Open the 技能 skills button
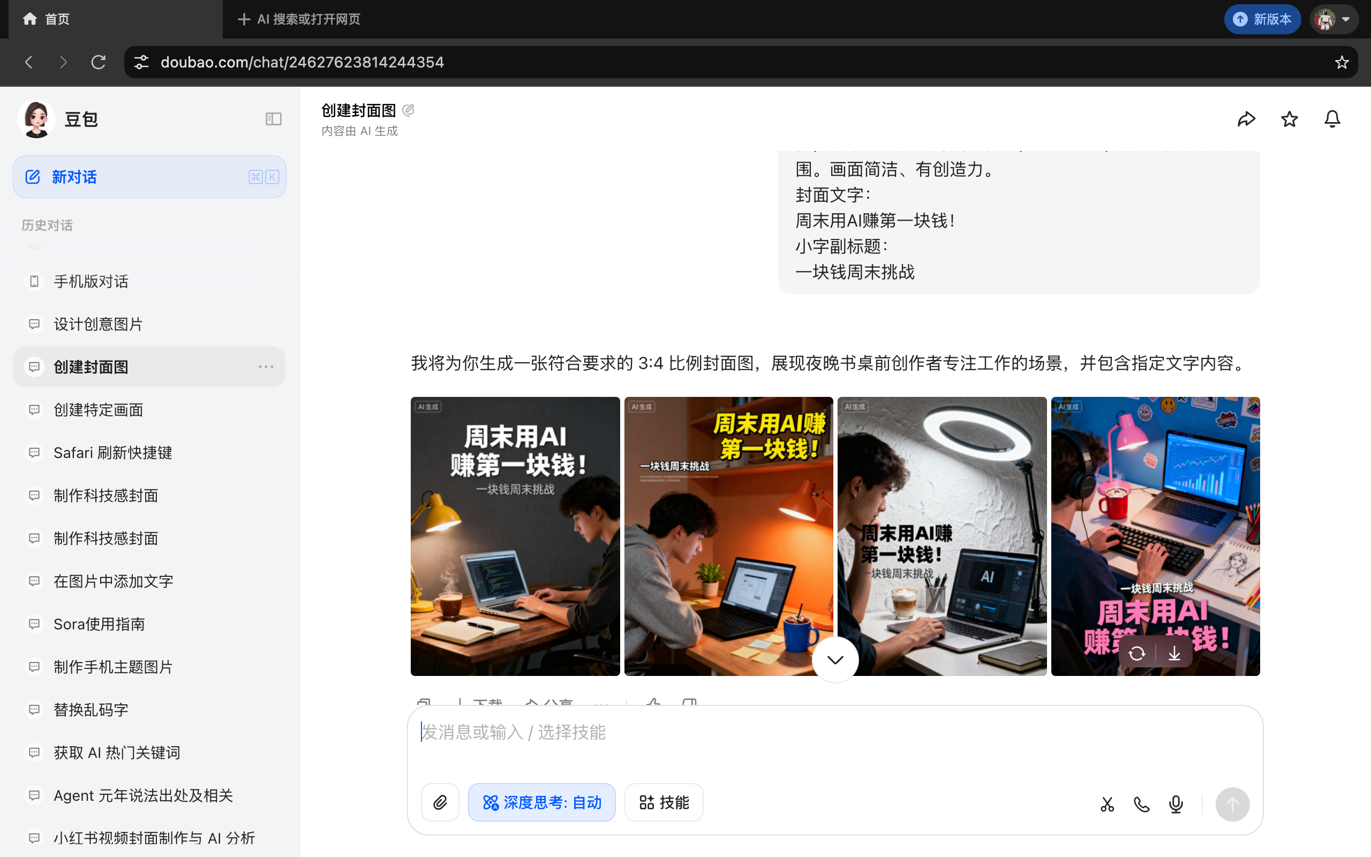This screenshot has width=1371, height=857. point(664,802)
